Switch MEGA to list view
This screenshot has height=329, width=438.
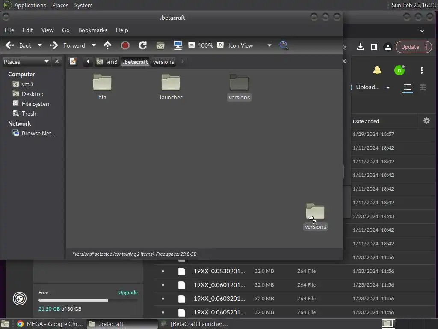point(408,87)
